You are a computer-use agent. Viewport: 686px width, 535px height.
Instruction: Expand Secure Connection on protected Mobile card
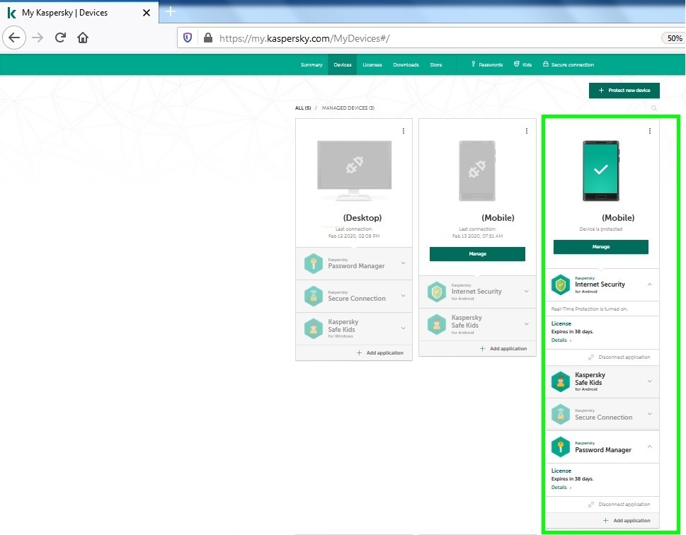click(650, 413)
